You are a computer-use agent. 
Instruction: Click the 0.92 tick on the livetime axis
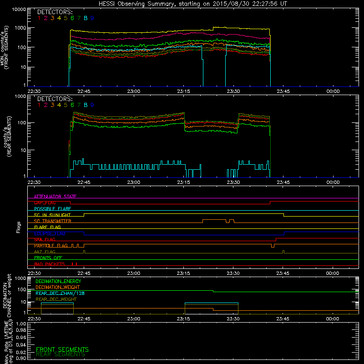point(21,352)
